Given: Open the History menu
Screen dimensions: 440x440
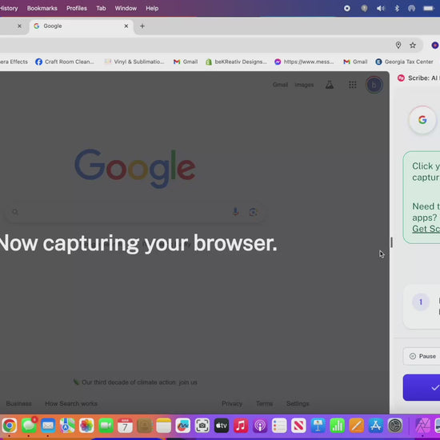Looking at the screenshot, I should pyautogui.click(x=9, y=9).
